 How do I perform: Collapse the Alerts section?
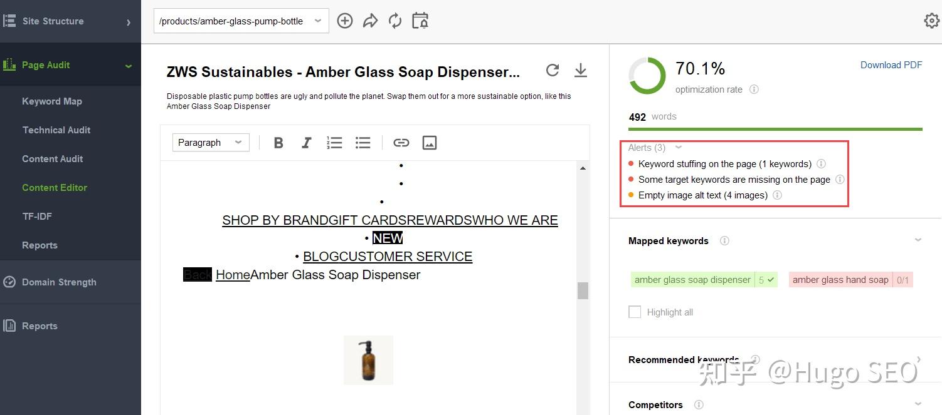678,147
